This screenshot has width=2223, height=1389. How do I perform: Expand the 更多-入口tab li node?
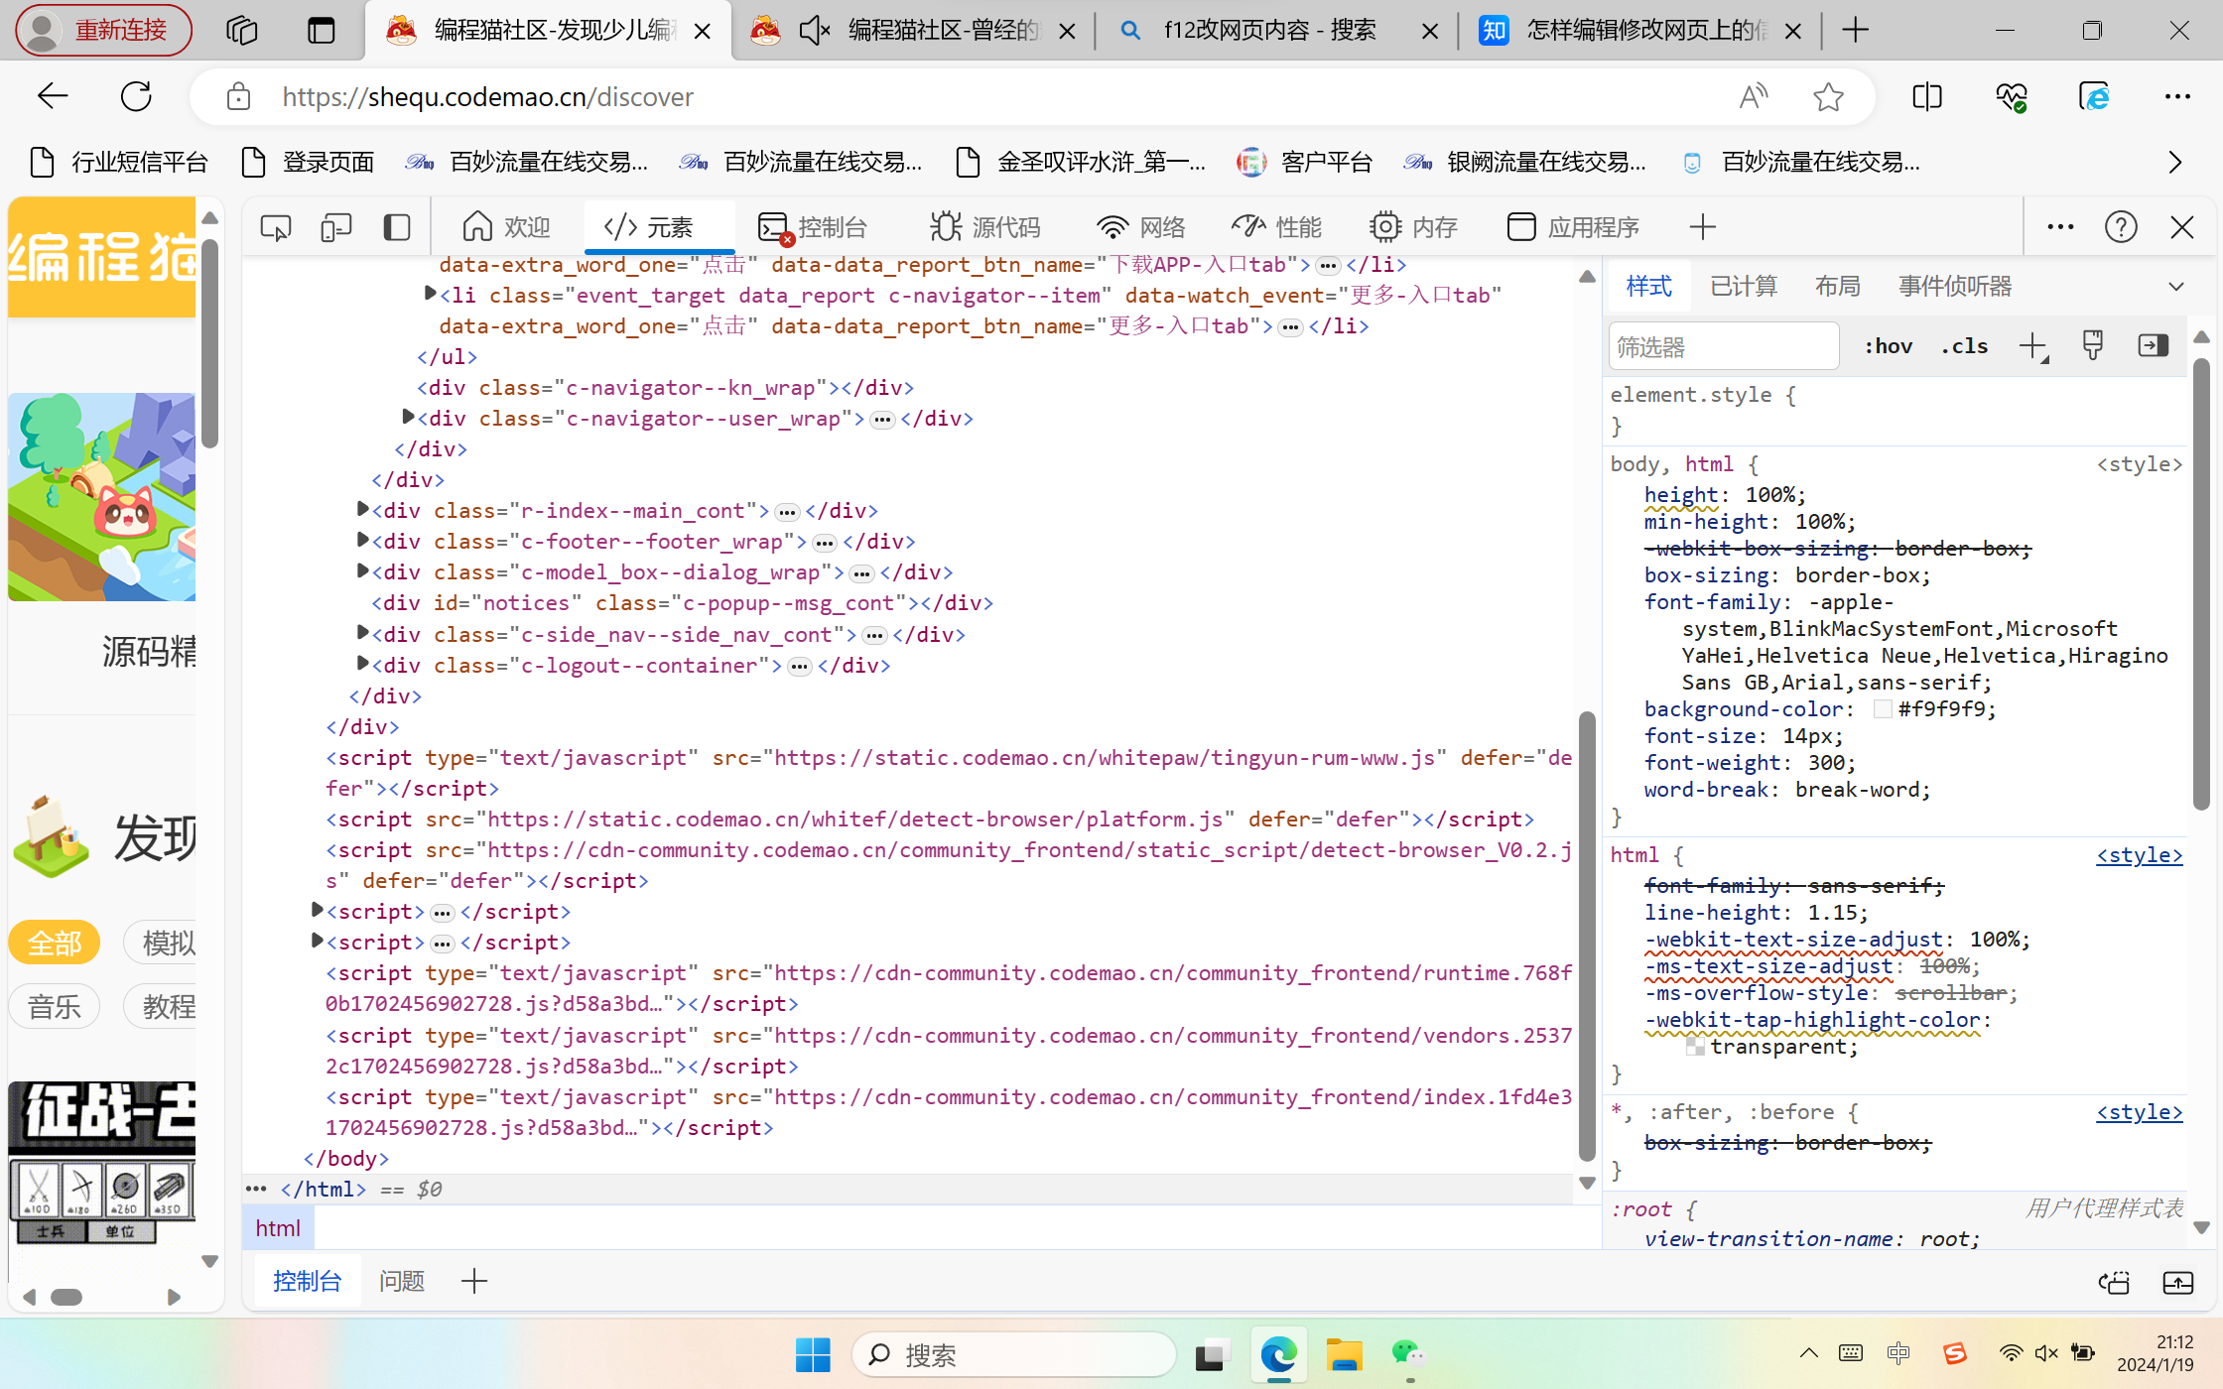tap(430, 294)
